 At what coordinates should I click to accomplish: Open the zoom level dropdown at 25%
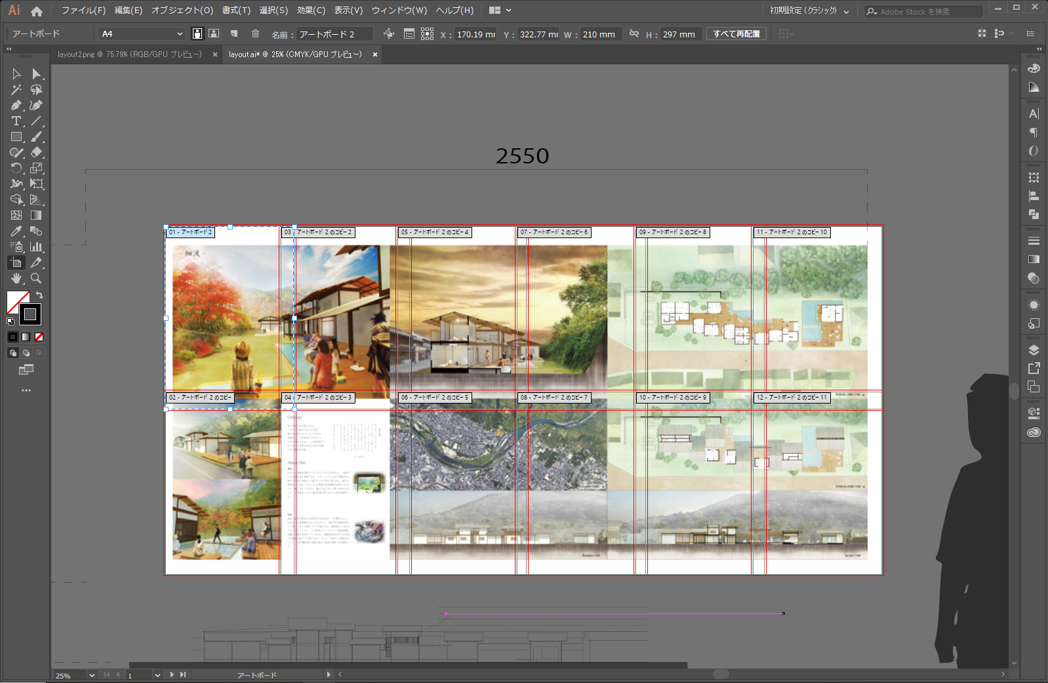tap(92, 675)
